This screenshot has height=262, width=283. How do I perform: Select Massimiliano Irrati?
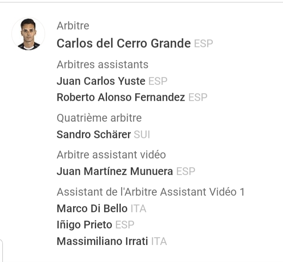click(102, 241)
